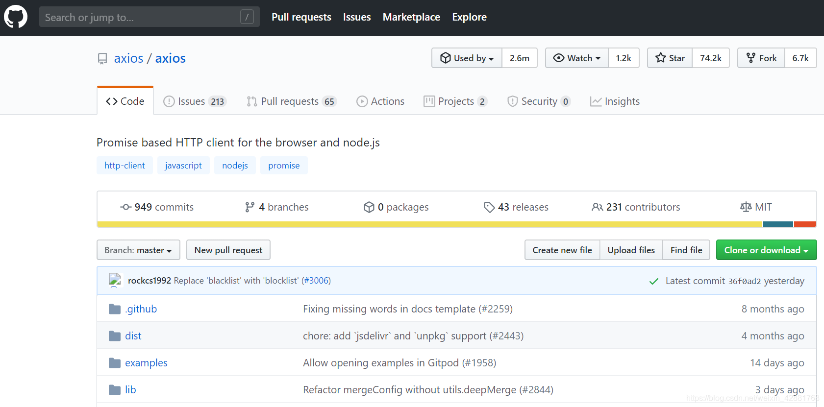This screenshot has width=824, height=407.
Task: Switch to the Actions tab
Action: click(380, 101)
